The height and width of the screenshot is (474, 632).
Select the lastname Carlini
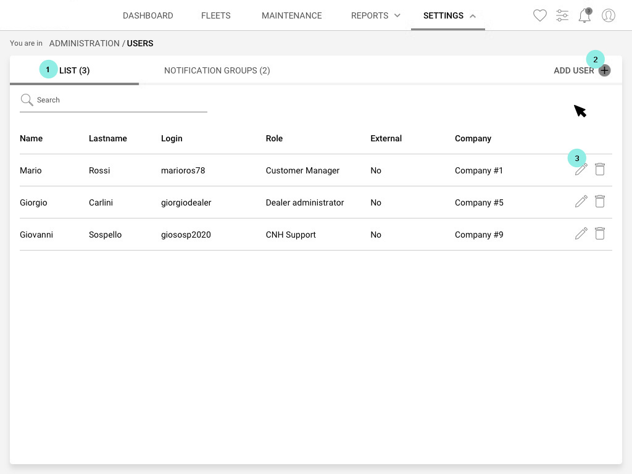[101, 202]
